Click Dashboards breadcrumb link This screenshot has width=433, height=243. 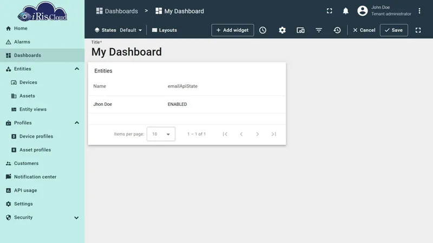click(x=117, y=11)
